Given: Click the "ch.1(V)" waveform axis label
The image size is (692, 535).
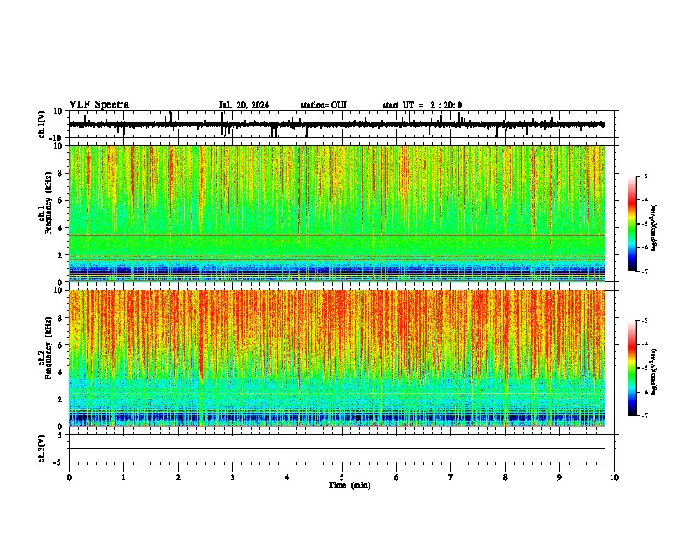Looking at the screenshot, I should [x=42, y=124].
